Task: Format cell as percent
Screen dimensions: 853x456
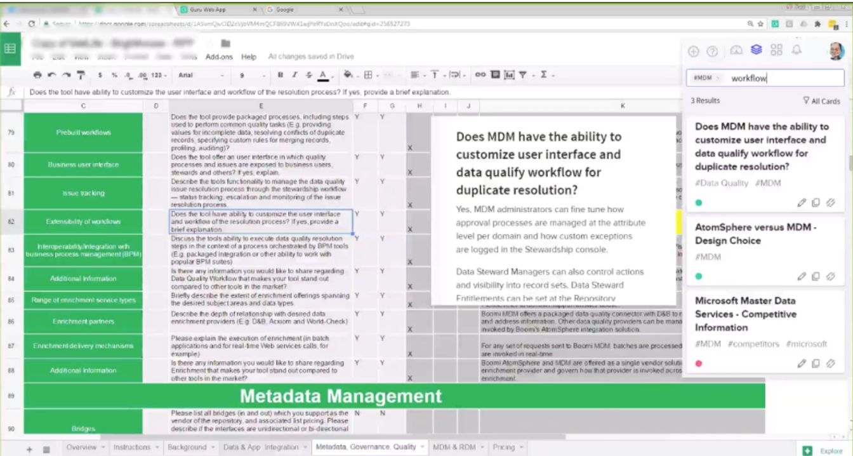Action: pos(114,75)
